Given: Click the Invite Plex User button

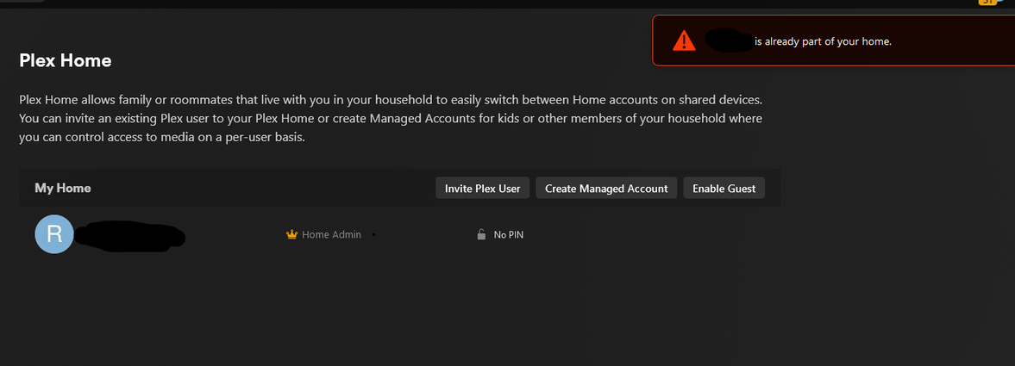Looking at the screenshot, I should [x=482, y=189].
